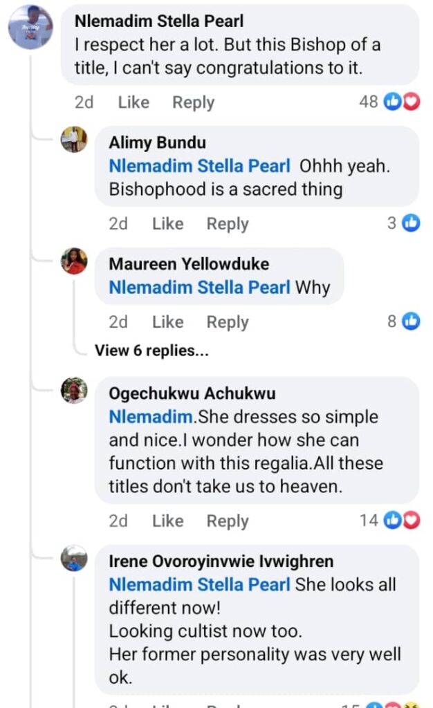The image size is (433, 708).
Task: Click the Irene Ovoroyinvwie Ivwighren name link
Action: point(221,561)
